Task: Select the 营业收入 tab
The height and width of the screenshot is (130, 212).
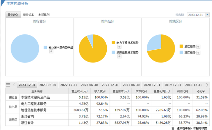Action: 13,15
